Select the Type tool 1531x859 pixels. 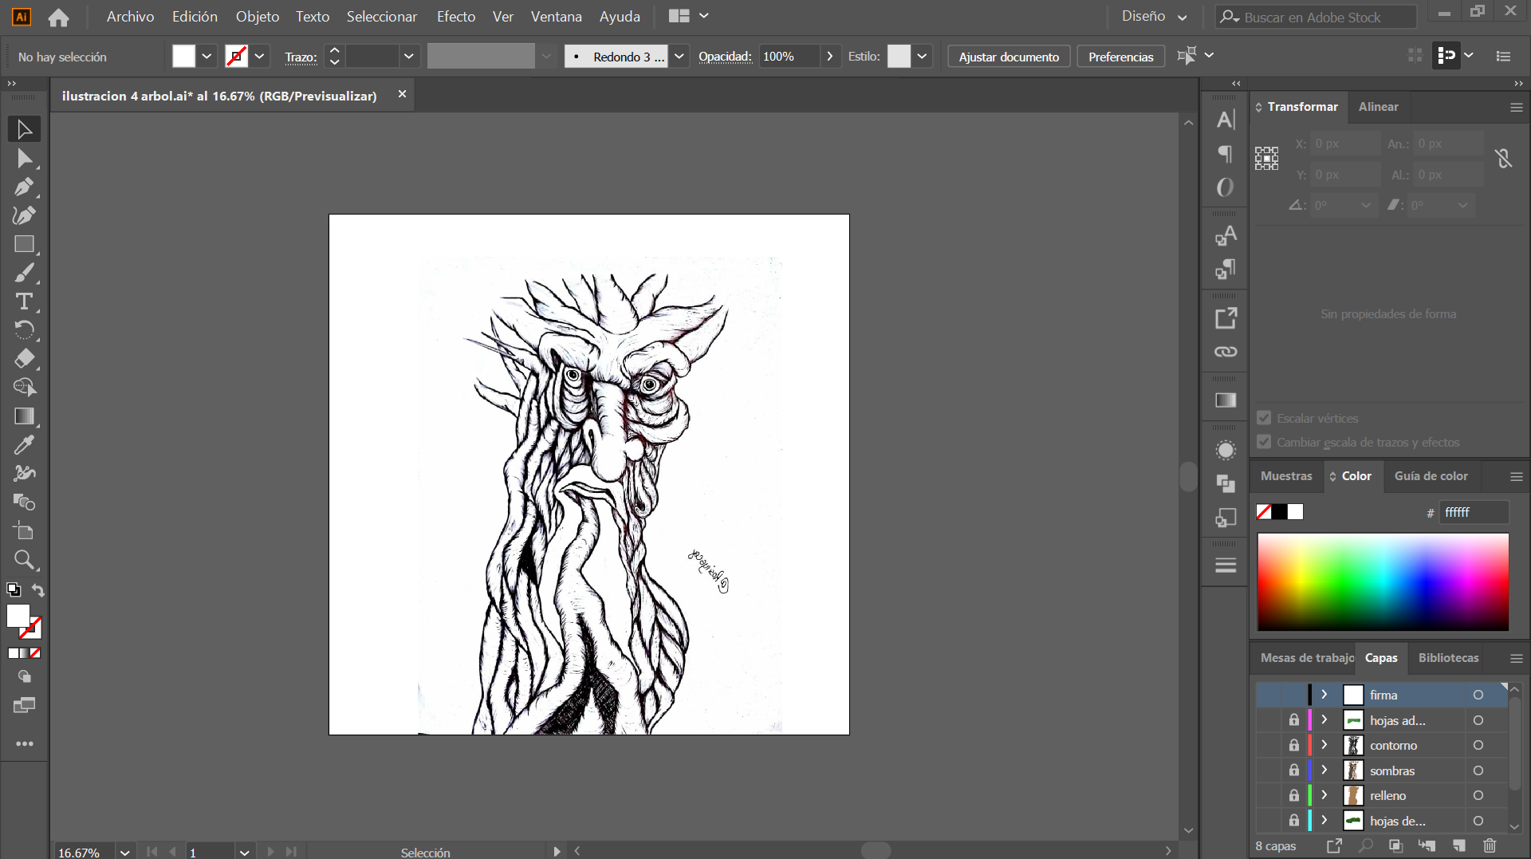point(24,301)
